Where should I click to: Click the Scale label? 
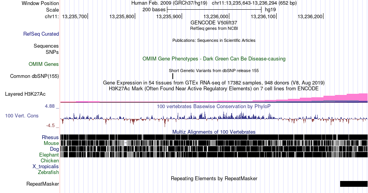pos(52,10)
